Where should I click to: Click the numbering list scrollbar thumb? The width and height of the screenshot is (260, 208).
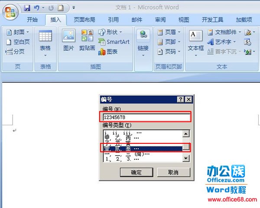pyautogui.click(x=186, y=146)
